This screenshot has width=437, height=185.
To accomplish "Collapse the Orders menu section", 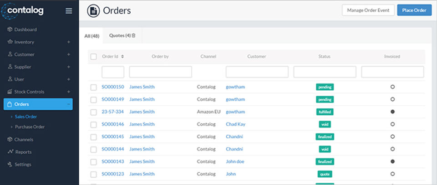I will 69,104.
